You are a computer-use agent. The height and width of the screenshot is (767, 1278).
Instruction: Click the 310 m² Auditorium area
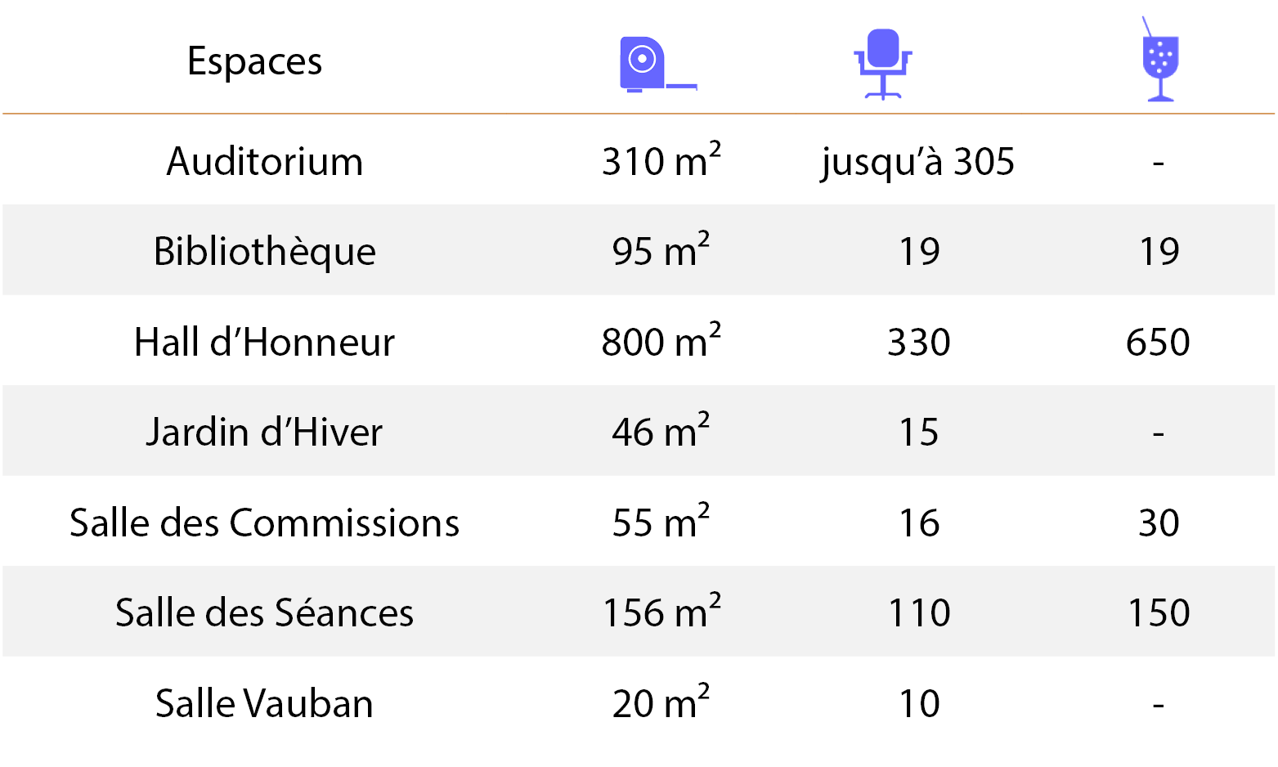[x=661, y=159]
